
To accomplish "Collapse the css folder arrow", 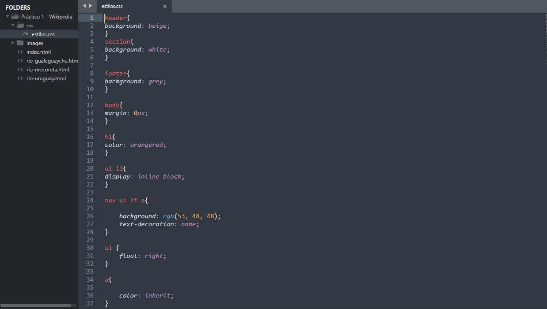I will 13,26.
